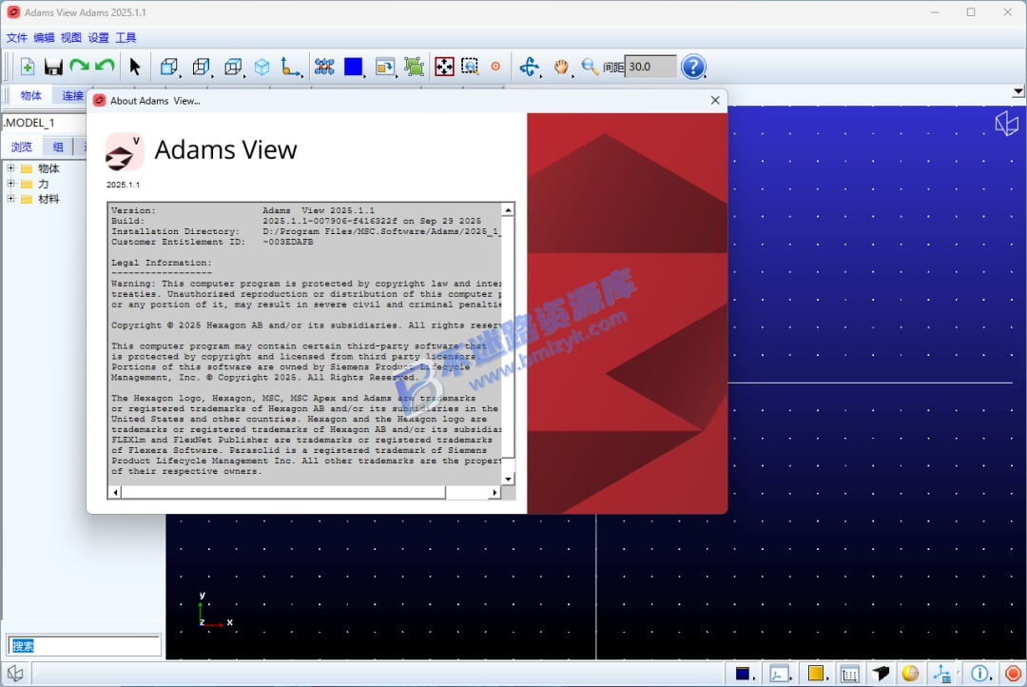This screenshot has height=687, width=1027.
Task: Open the blue info status icon
Action: pyautogui.click(x=979, y=674)
